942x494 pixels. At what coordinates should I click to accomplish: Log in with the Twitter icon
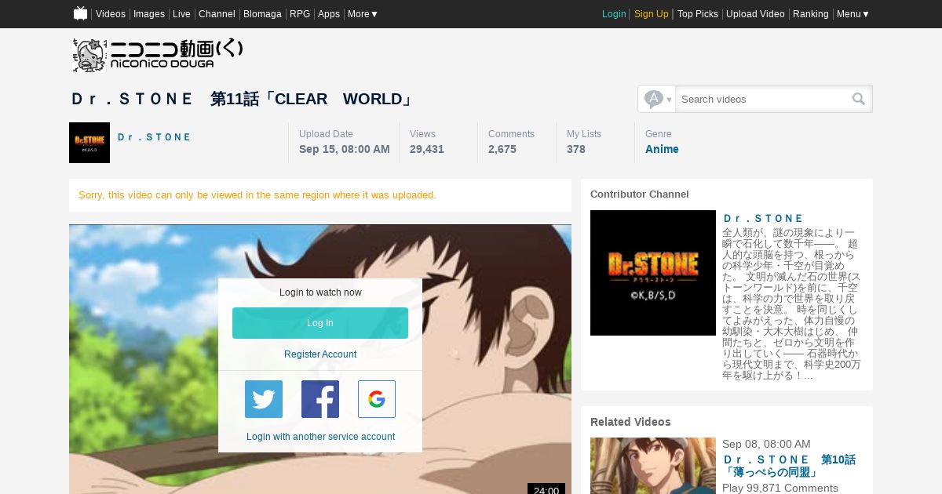[x=264, y=399]
